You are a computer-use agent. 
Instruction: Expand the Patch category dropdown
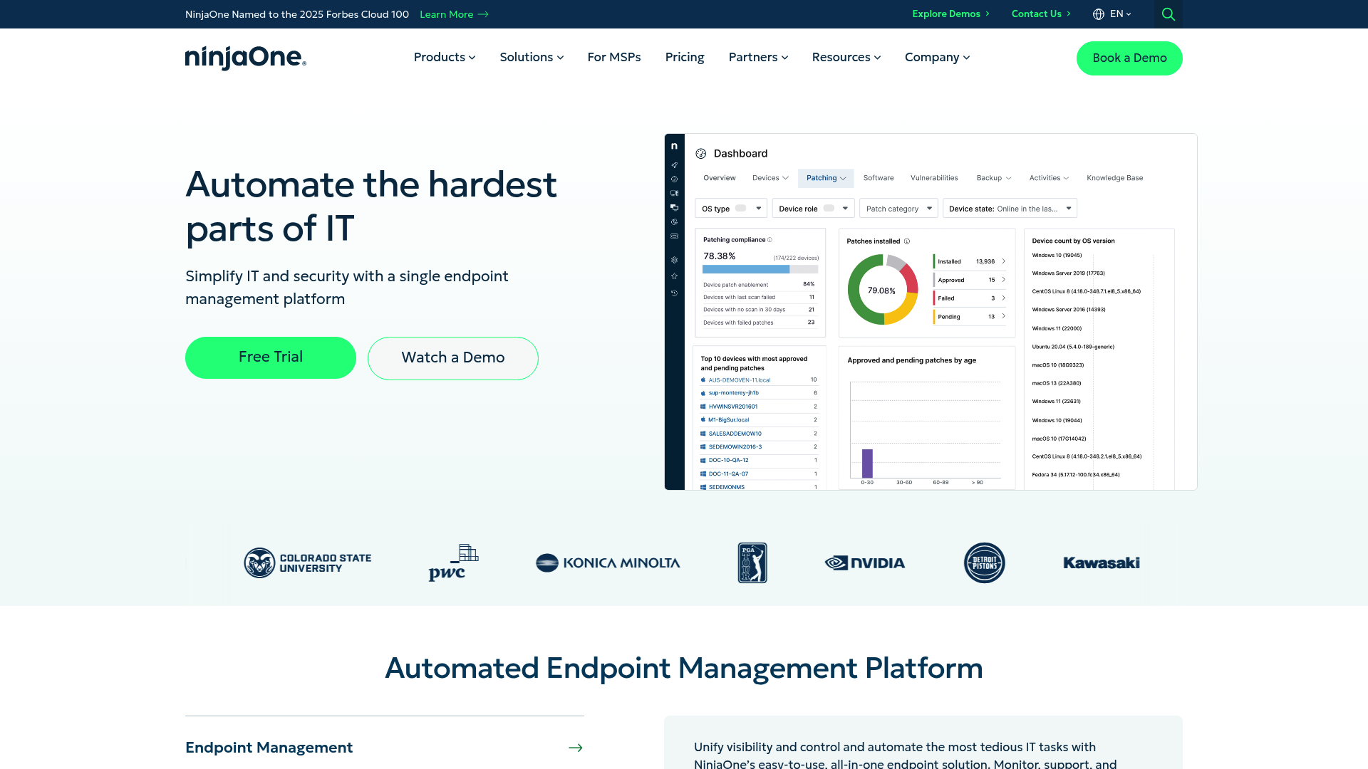coord(898,208)
